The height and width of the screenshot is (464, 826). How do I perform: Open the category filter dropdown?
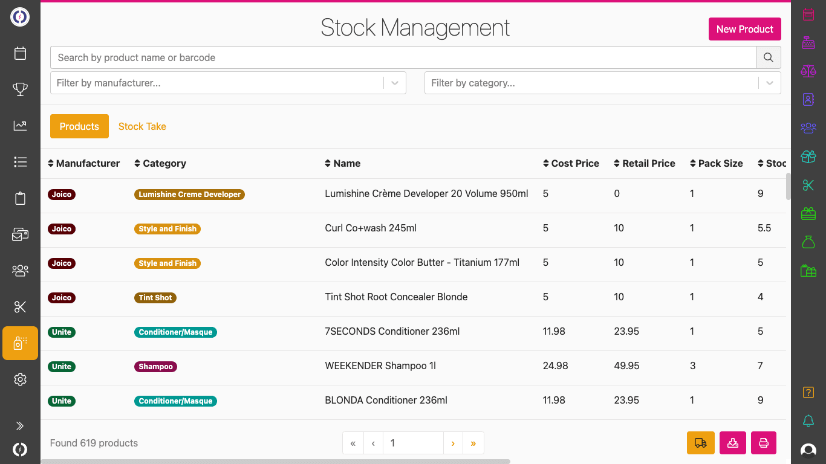[770, 83]
